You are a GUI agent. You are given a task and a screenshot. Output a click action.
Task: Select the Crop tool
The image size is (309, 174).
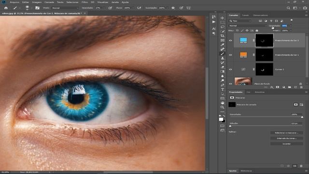(x=222, y=36)
